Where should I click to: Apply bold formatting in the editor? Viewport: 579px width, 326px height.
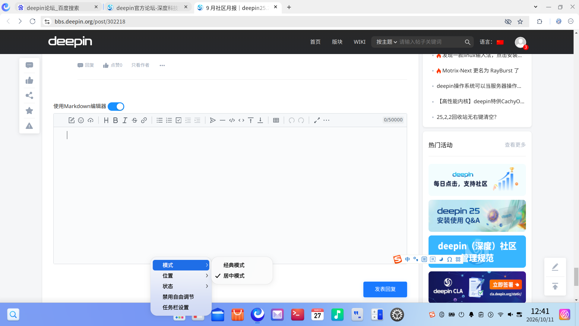coord(115,120)
